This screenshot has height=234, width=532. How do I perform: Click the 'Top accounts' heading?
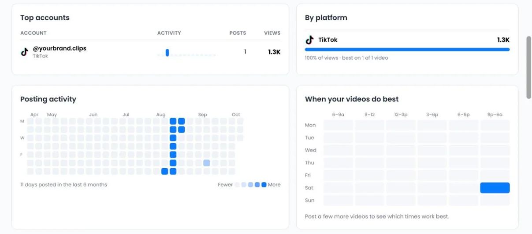click(45, 18)
